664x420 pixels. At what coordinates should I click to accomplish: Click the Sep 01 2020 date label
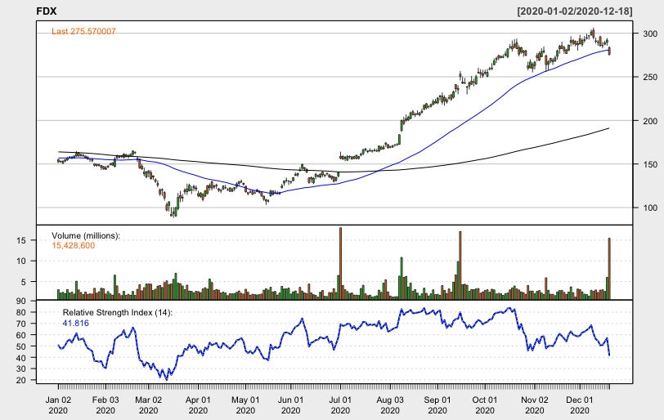tap(437, 404)
